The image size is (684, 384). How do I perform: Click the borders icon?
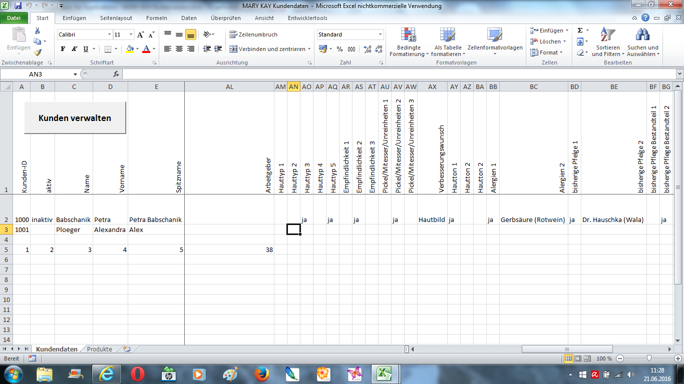(x=108, y=49)
